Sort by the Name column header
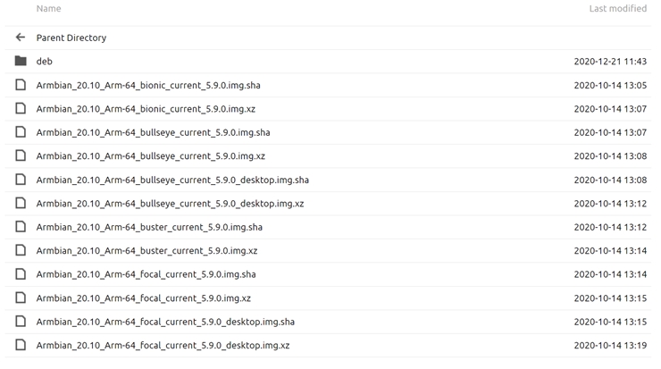This screenshot has height=369, width=661. point(48,8)
